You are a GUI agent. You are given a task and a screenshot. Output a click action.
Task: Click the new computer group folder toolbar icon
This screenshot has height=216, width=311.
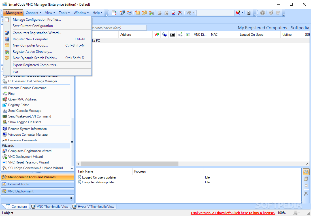point(137,13)
